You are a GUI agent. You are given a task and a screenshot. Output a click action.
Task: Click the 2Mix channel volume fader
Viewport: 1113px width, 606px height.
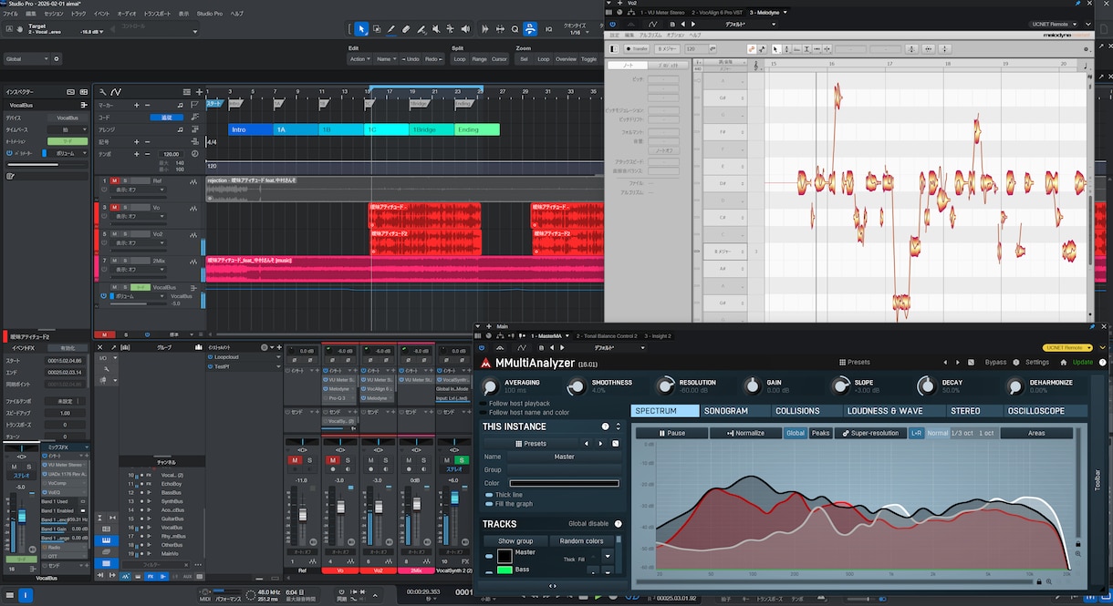[x=416, y=503]
